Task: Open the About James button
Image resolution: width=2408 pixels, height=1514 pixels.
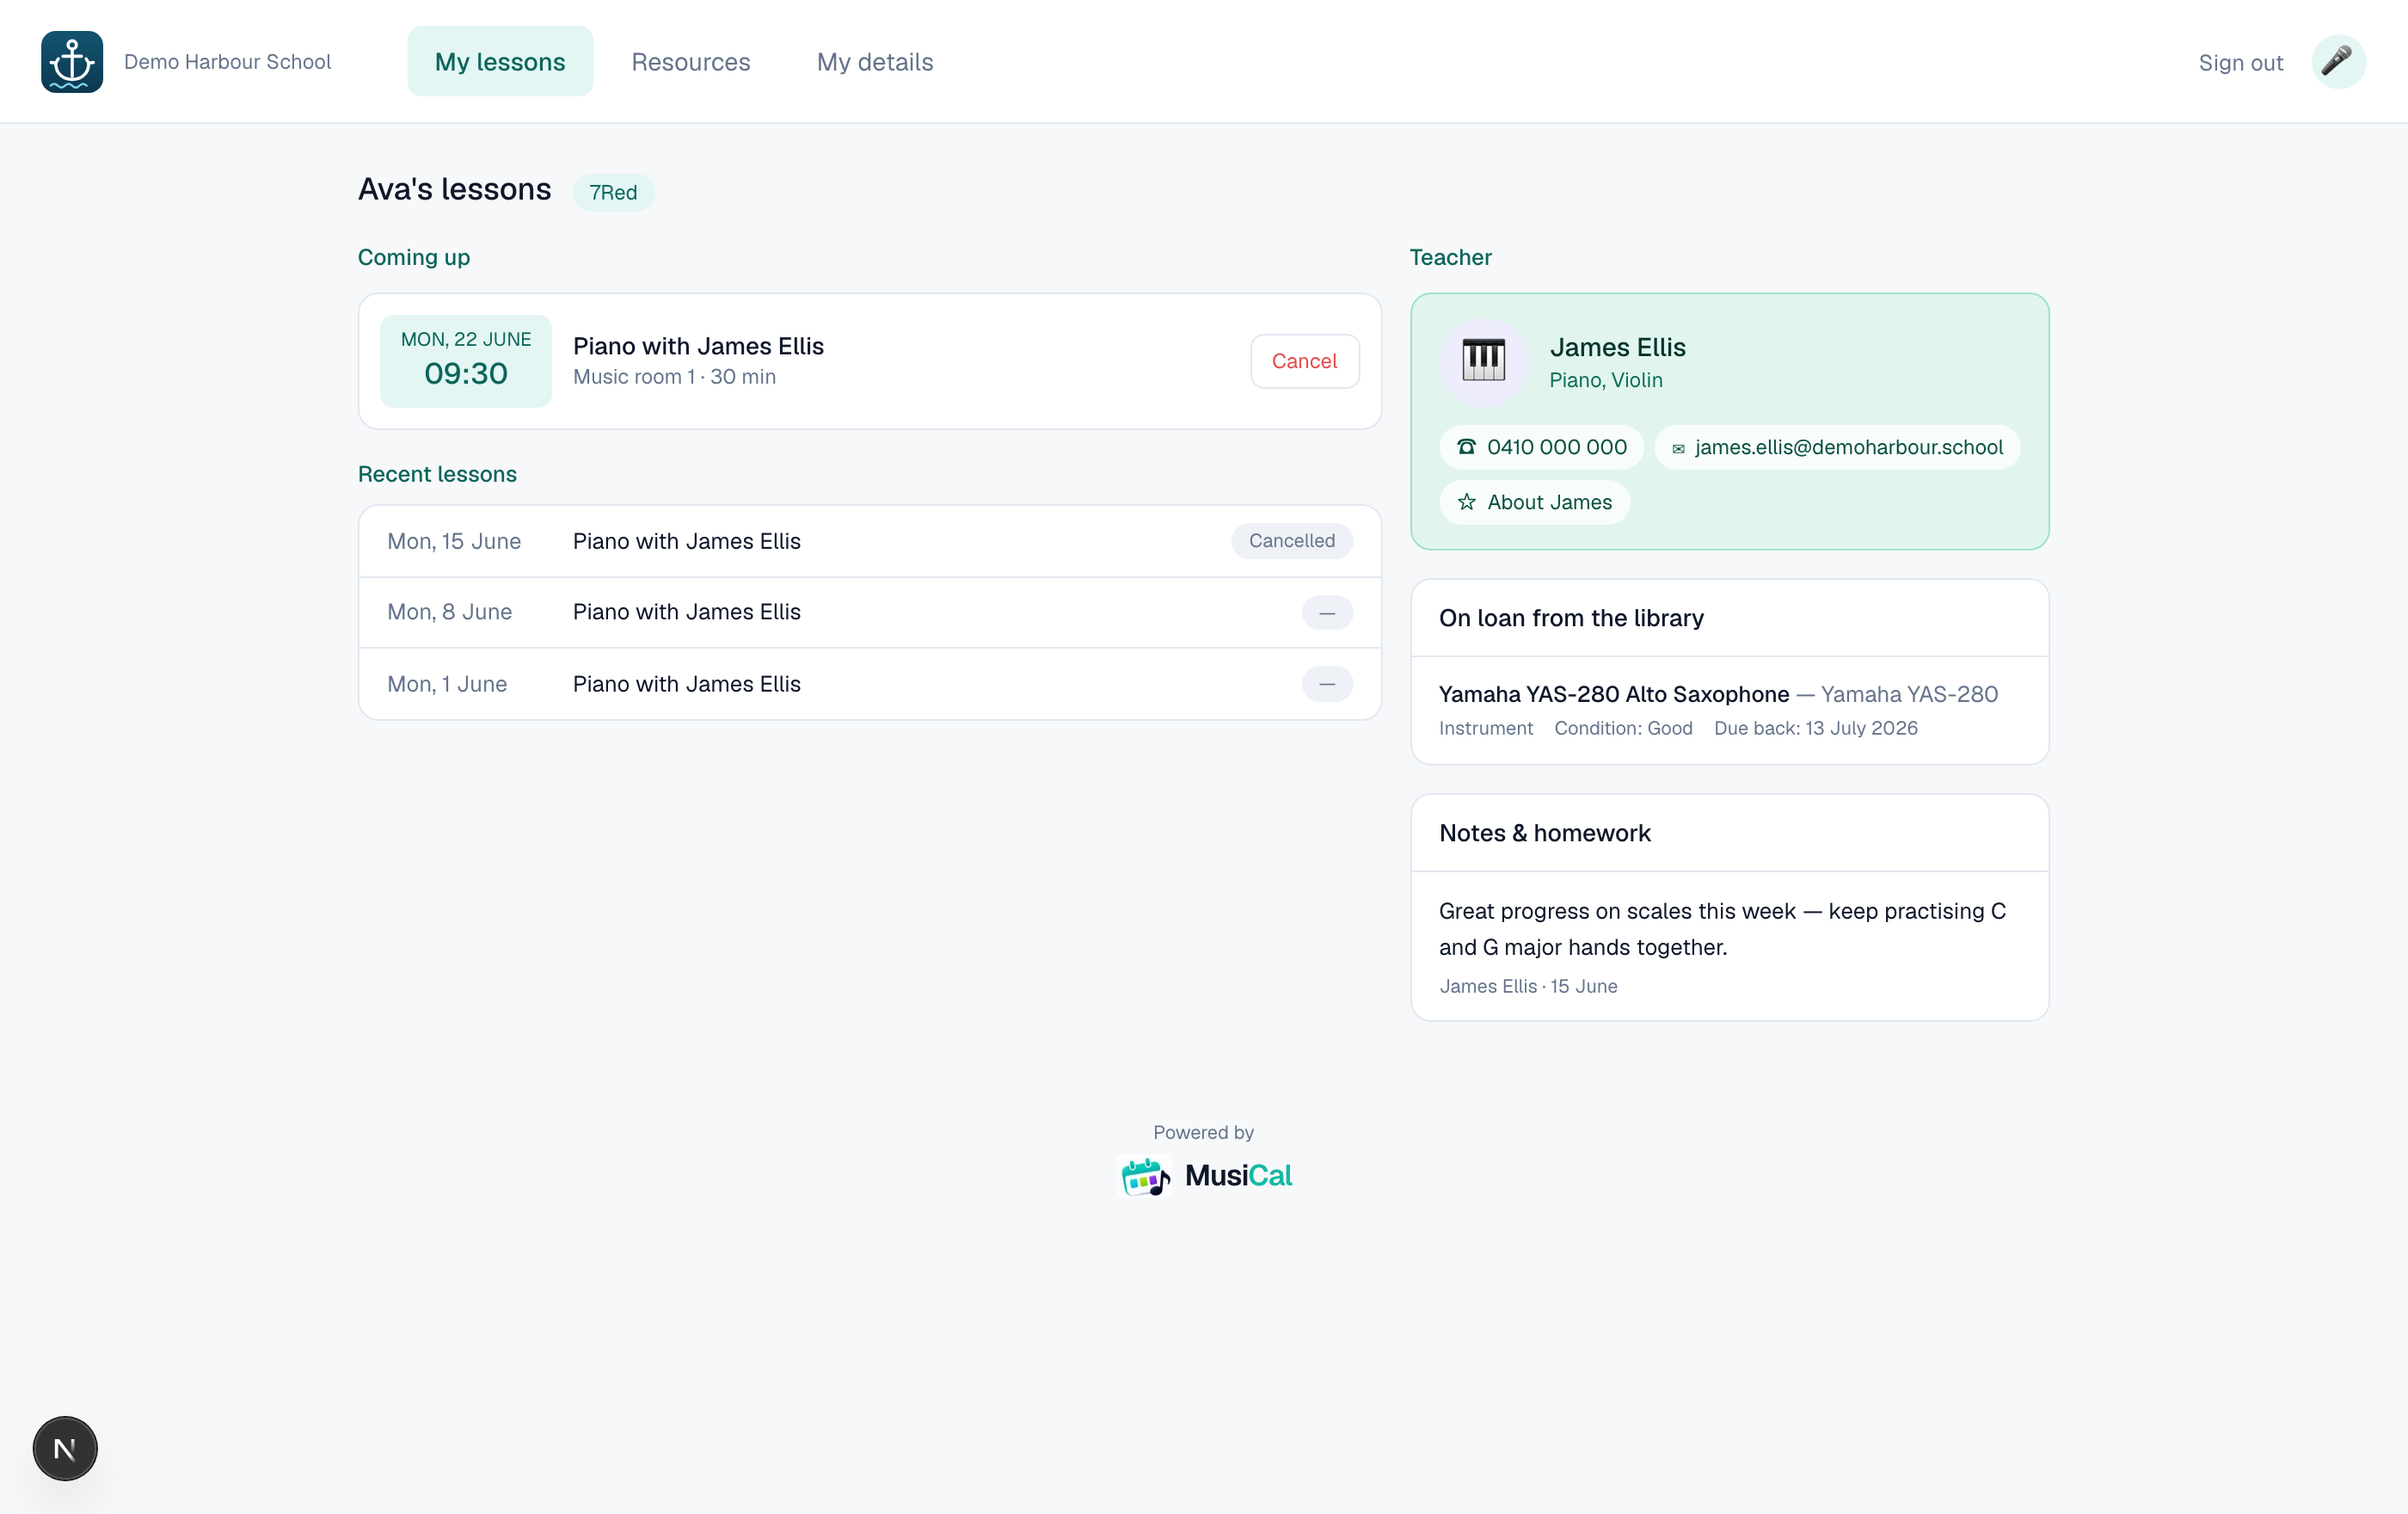Action: coord(1534,502)
